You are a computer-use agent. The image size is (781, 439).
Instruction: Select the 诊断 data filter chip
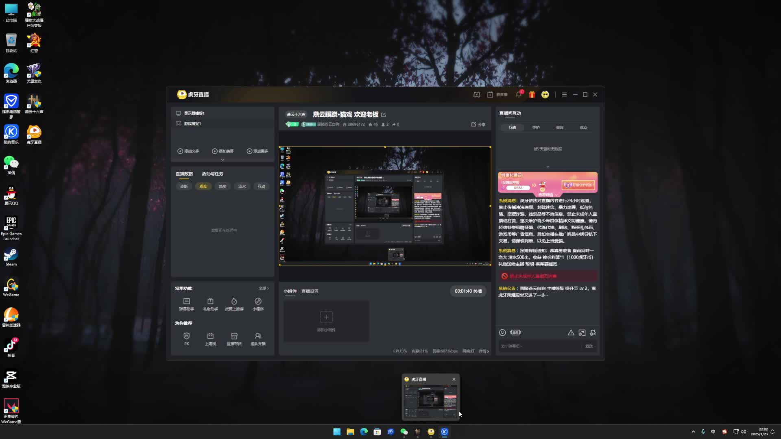(x=184, y=187)
